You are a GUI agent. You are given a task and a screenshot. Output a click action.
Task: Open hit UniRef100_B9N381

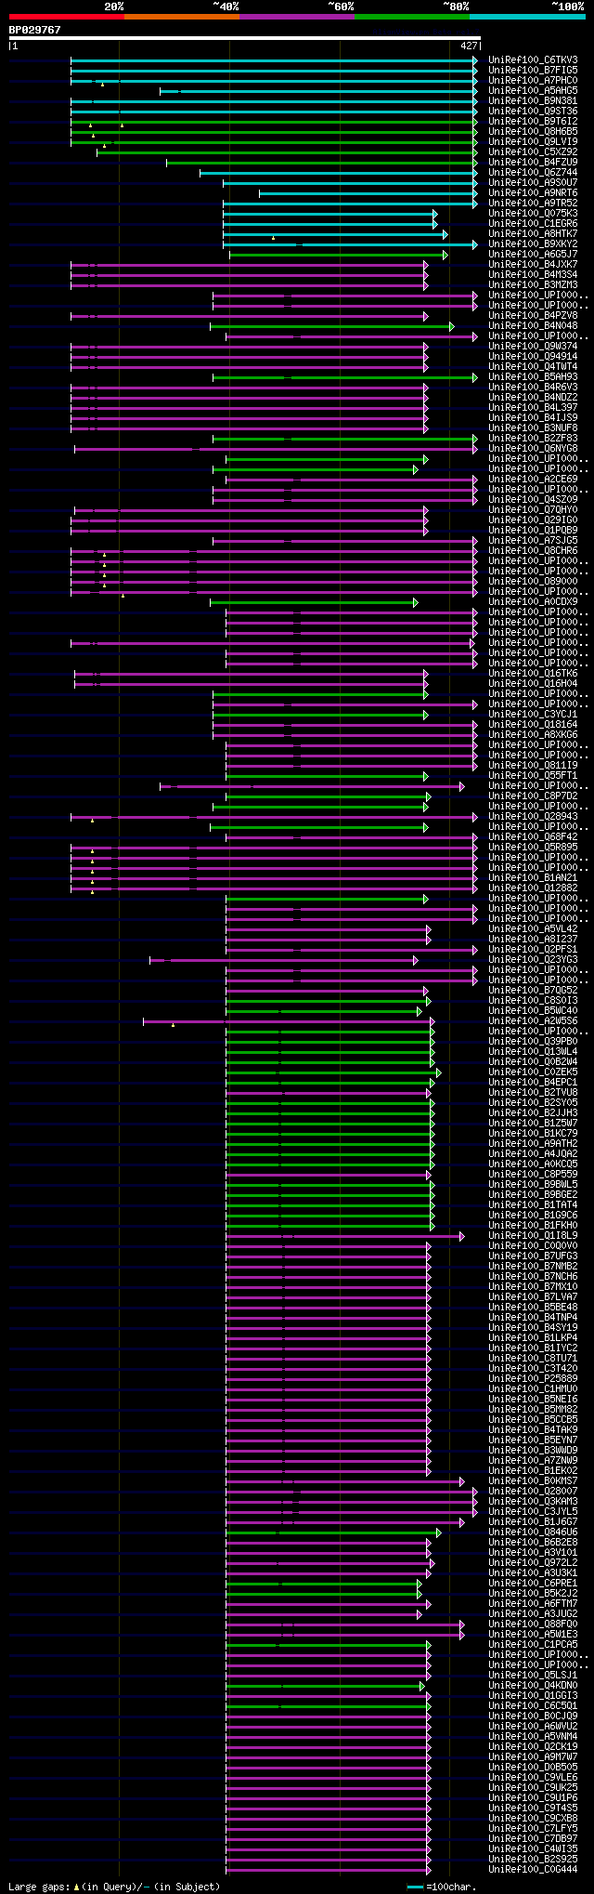point(533,101)
